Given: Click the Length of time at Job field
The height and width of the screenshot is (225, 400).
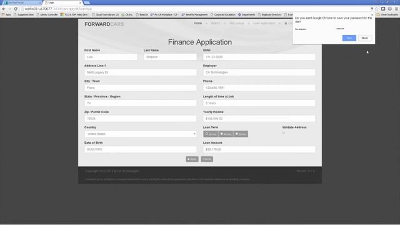Looking at the screenshot, I should 259,103.
